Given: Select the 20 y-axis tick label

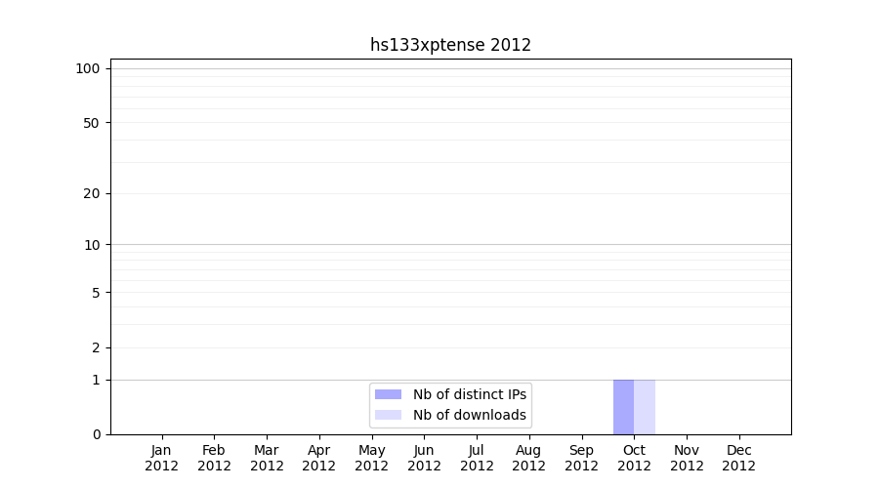Looking at the screenshot, I should (x=92, y=193).
